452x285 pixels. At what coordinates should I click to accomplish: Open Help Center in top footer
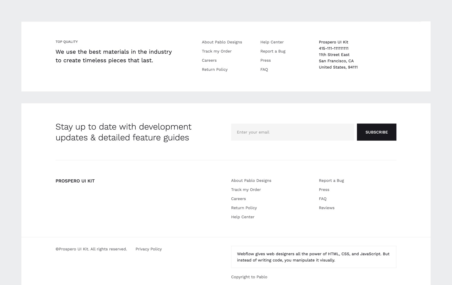[x=272, y=42]
